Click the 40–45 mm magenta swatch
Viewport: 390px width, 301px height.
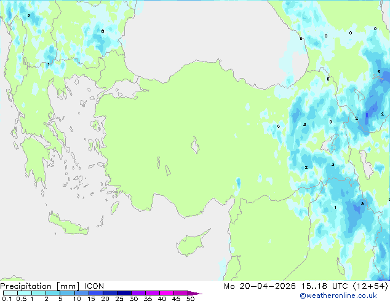(167, 293)
